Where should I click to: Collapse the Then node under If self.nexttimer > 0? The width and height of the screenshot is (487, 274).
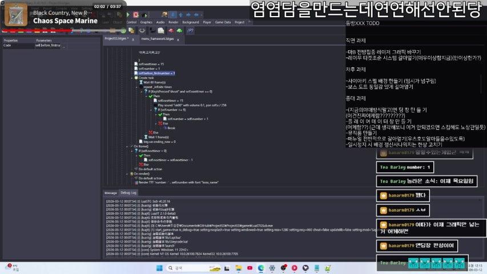click(x=137, y=155)
